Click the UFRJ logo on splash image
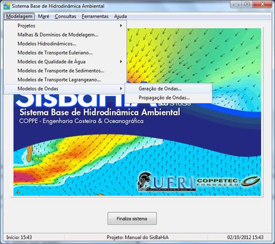 166,181
